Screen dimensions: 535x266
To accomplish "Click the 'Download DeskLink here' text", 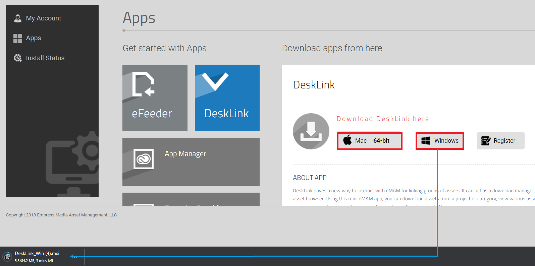I will pos(383,119).
